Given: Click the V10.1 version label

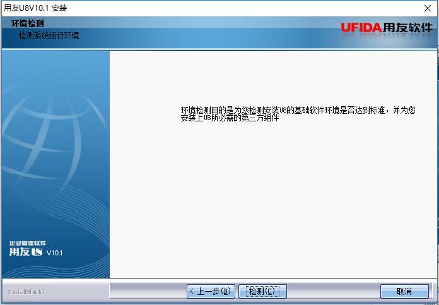Looking at the screenshot, I should click(x=55, y=253).
